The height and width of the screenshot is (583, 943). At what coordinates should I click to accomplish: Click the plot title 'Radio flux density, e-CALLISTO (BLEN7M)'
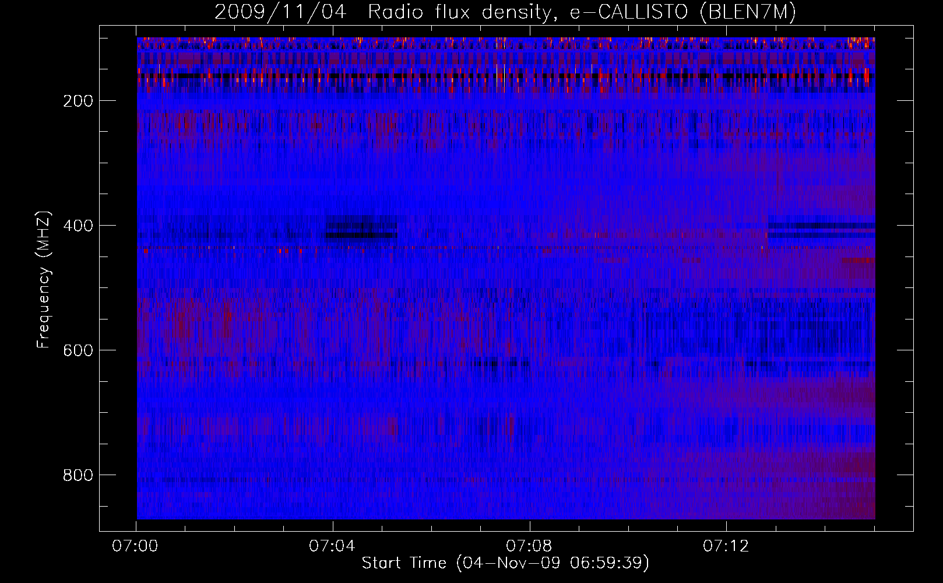(x=582, y=12)
